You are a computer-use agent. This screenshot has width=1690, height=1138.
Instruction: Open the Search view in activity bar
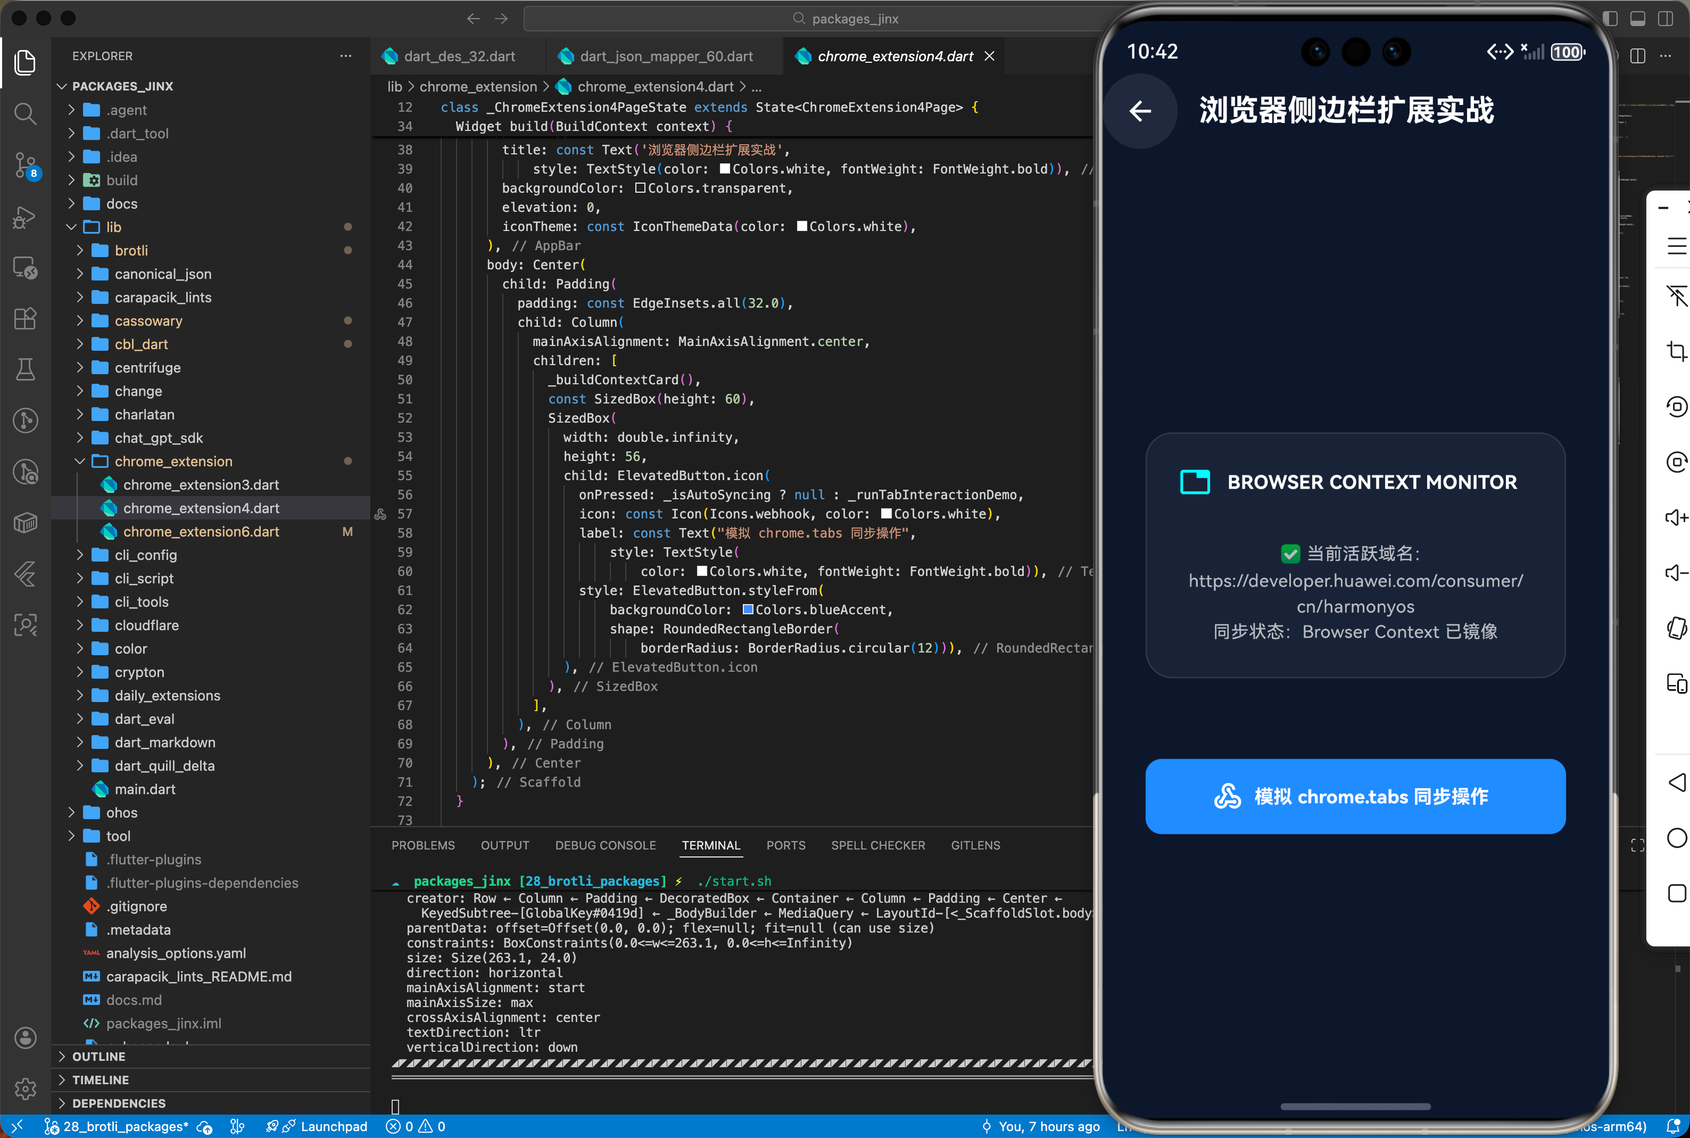click(x=26, y=113)
